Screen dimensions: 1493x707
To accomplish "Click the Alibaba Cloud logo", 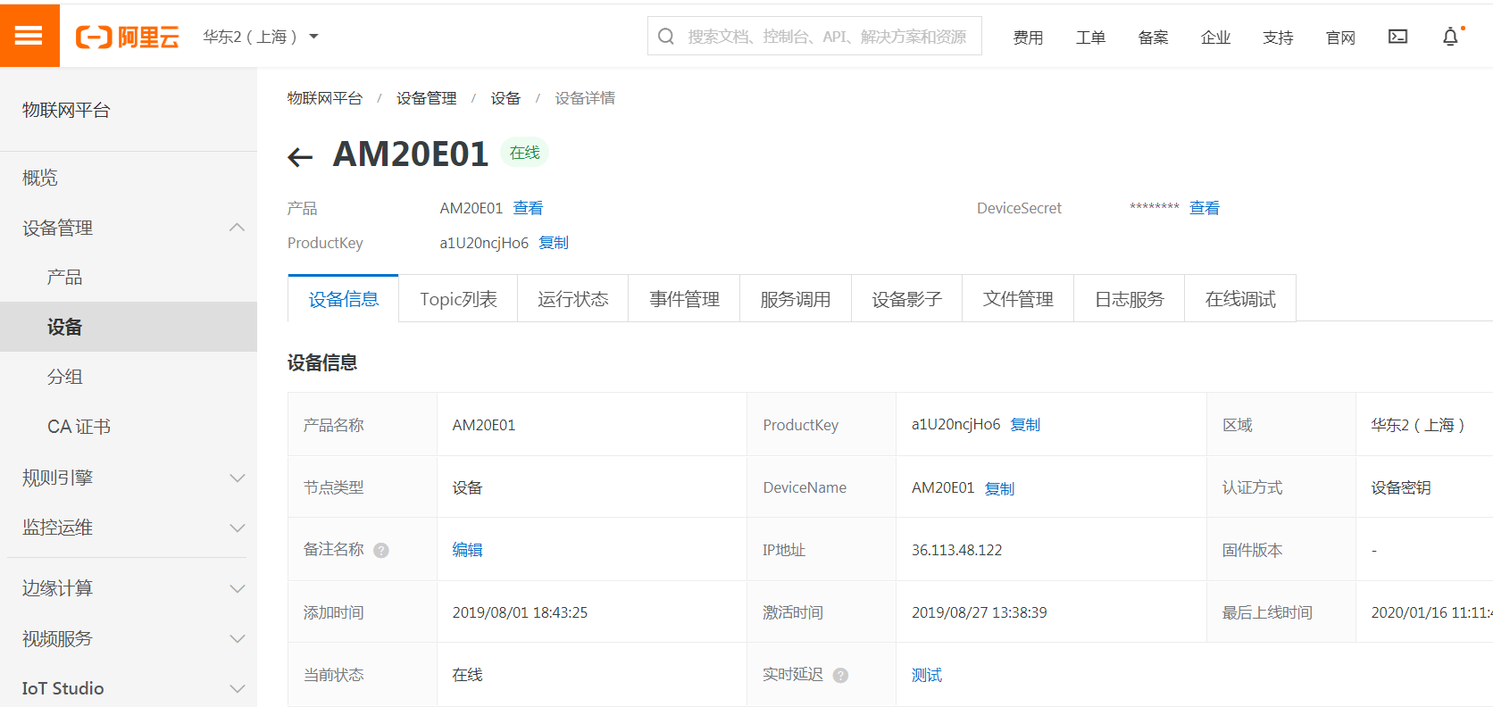I will 128,37.
